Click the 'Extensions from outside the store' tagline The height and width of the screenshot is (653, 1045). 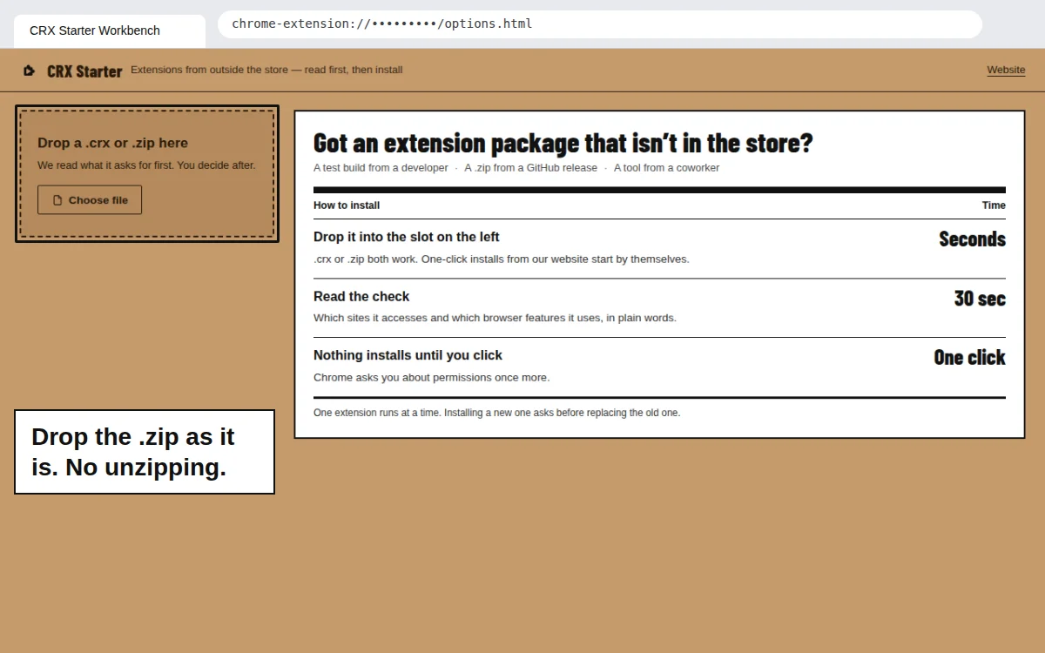pyautogui.click(x=266, y=70)
